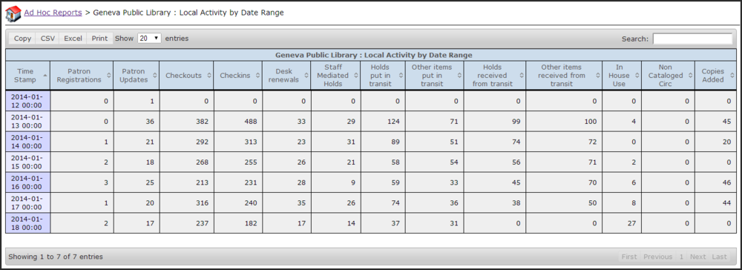Click into the Search field
The image size is (742, 270).
pos(692,39)
